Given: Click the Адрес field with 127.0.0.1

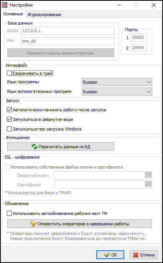Looking at the screenshot, I should (x=68, y=31).
